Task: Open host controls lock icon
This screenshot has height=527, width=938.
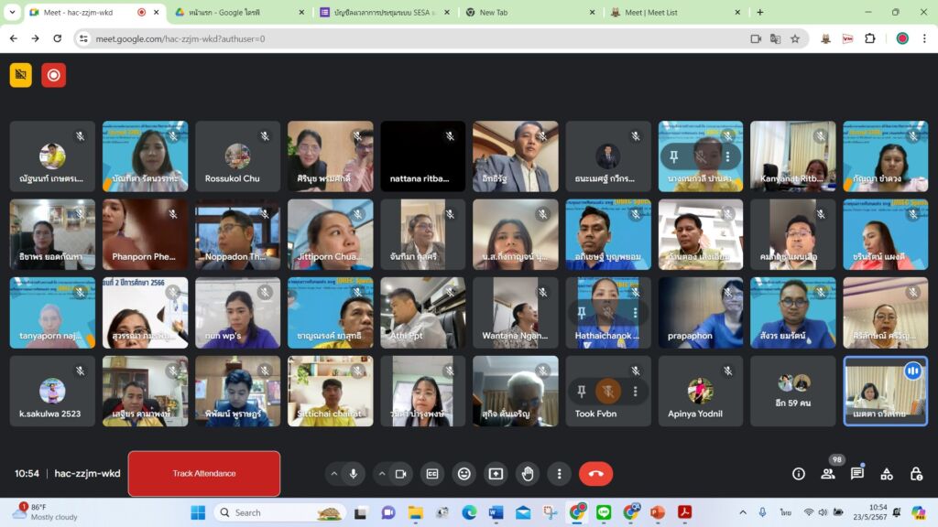Action: (x=916, y=474)
